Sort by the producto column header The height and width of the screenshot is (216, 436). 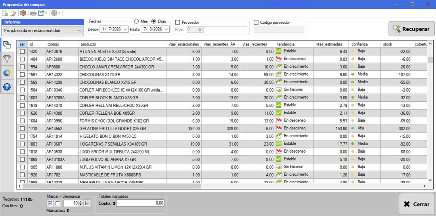pyautogui.click(x=122, y=44)
